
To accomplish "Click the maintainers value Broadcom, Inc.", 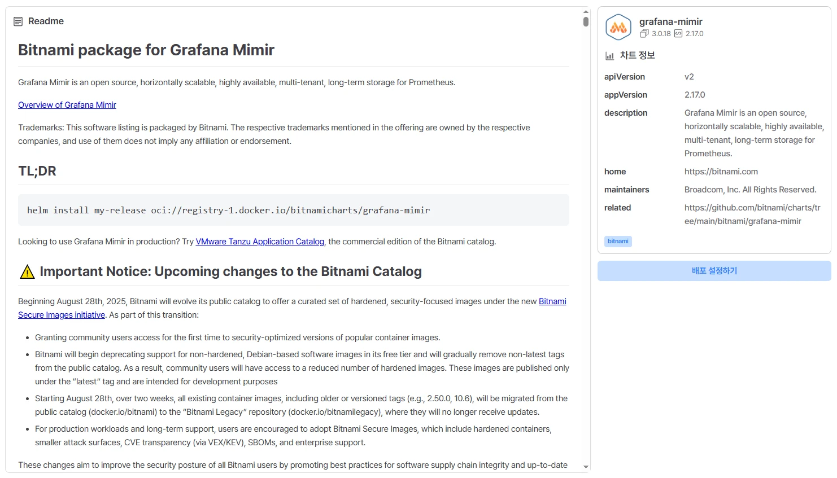I will pyautogui.click(x=751, y=190).
